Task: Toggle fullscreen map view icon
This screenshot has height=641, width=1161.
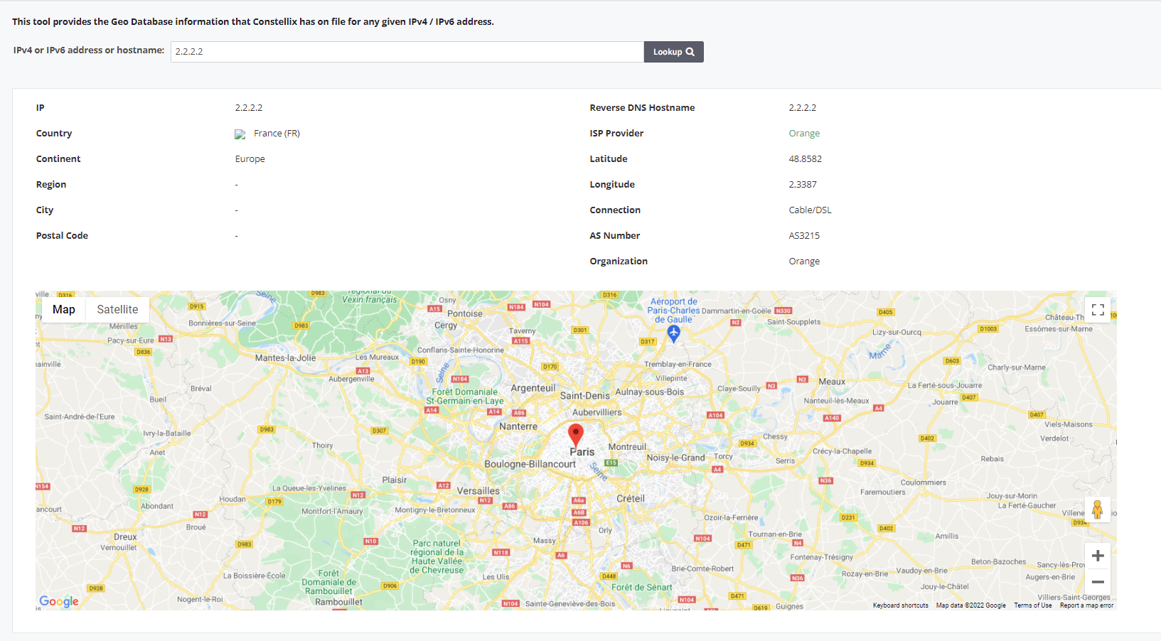Action: pos(1098,310)
